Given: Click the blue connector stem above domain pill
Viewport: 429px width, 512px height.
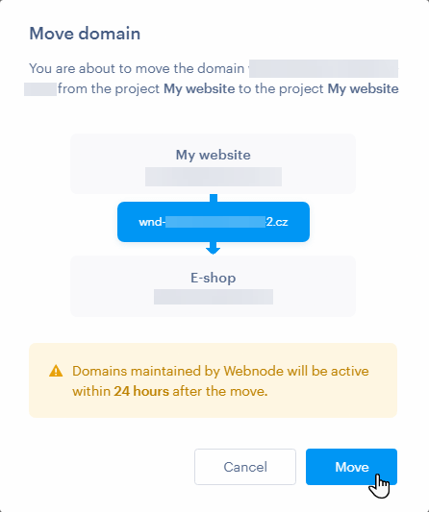Looking at the screenshot, I should point(214,198).
